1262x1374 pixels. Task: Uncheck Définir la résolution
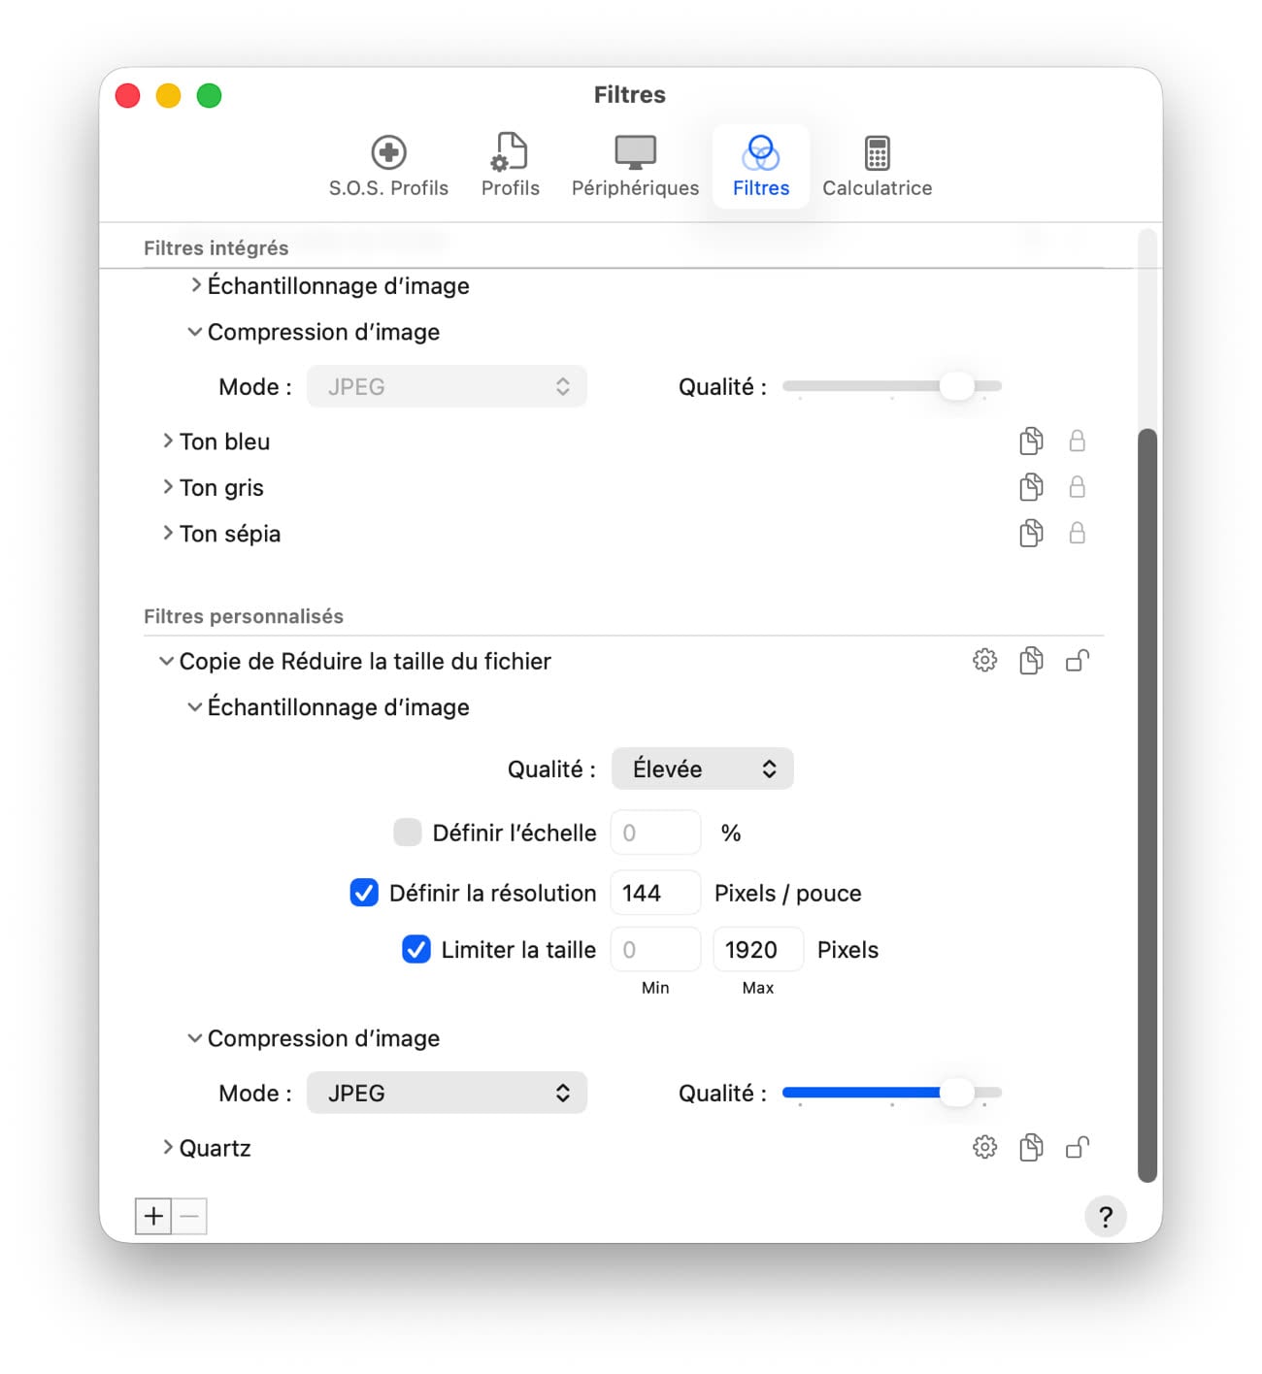pos(364,893)
